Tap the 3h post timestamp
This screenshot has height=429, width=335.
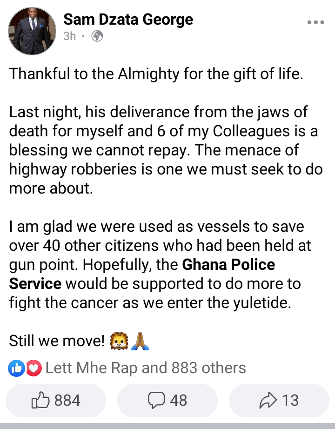pyautogui.click(x=69, y=36)
